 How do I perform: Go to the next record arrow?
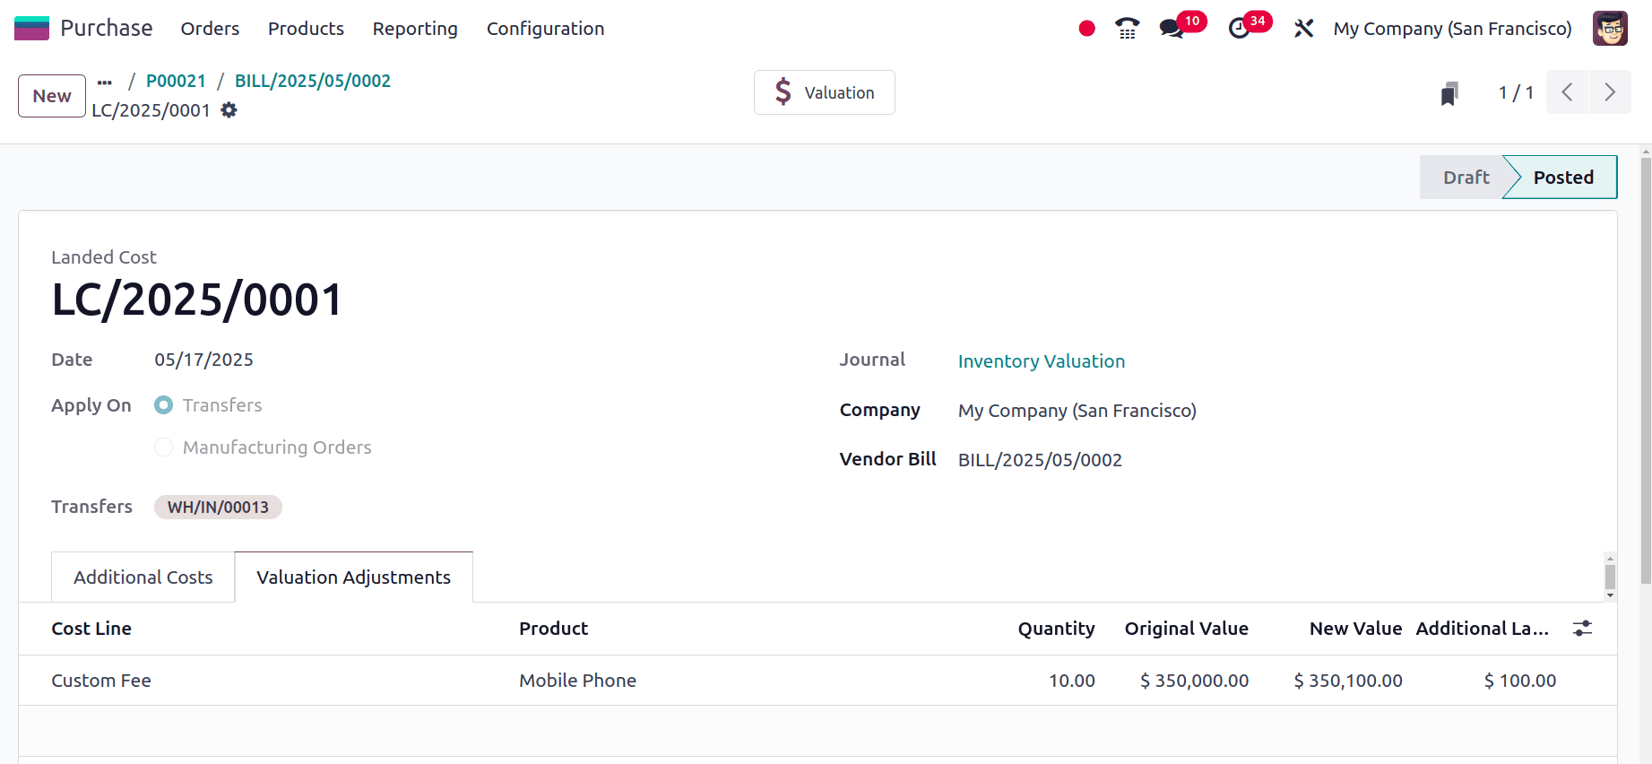pyautogui.click(x=1610, y=92)
